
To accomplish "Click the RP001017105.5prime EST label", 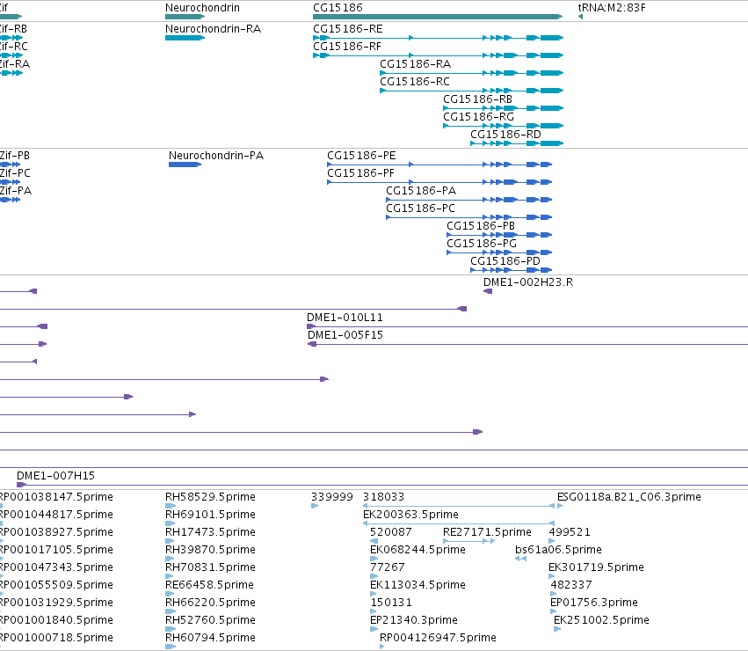I will point(56,550).
